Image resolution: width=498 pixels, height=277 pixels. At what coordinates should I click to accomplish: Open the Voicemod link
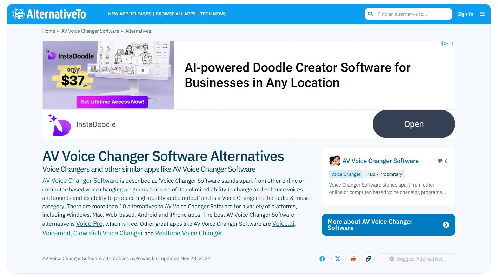coord(57,233)
